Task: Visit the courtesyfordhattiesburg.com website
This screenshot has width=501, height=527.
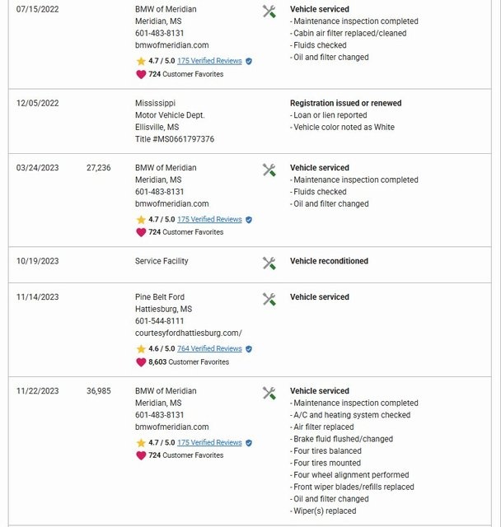Action: 189,333
